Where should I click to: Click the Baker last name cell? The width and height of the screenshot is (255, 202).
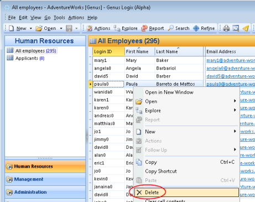(179, 60)
